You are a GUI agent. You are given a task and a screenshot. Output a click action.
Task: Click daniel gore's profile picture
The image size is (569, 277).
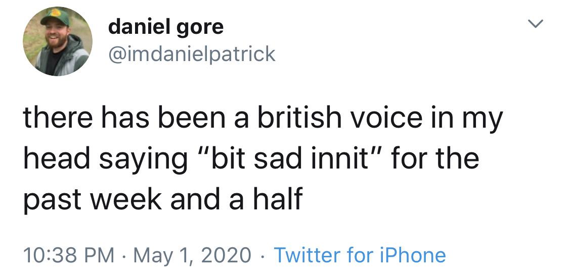[56, 42]
